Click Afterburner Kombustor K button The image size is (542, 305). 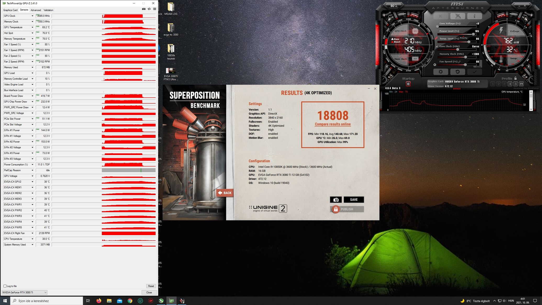440,16
